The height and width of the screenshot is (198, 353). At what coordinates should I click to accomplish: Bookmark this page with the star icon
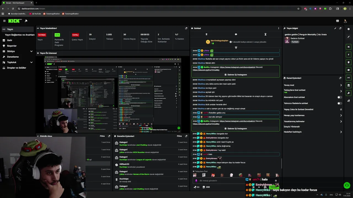(298, 9)
